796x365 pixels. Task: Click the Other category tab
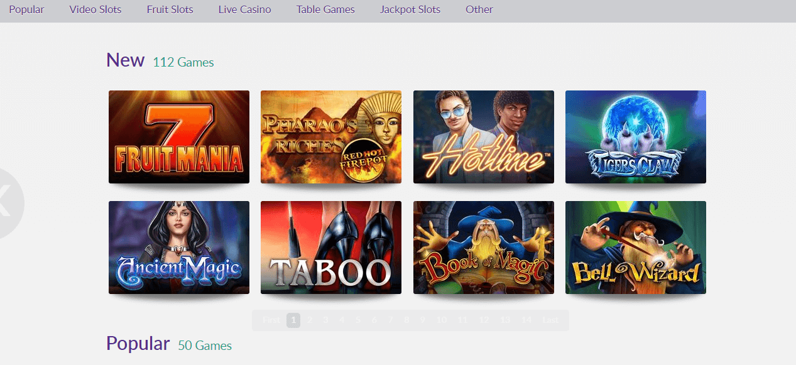pyautogui.click(x=479, y=10)
